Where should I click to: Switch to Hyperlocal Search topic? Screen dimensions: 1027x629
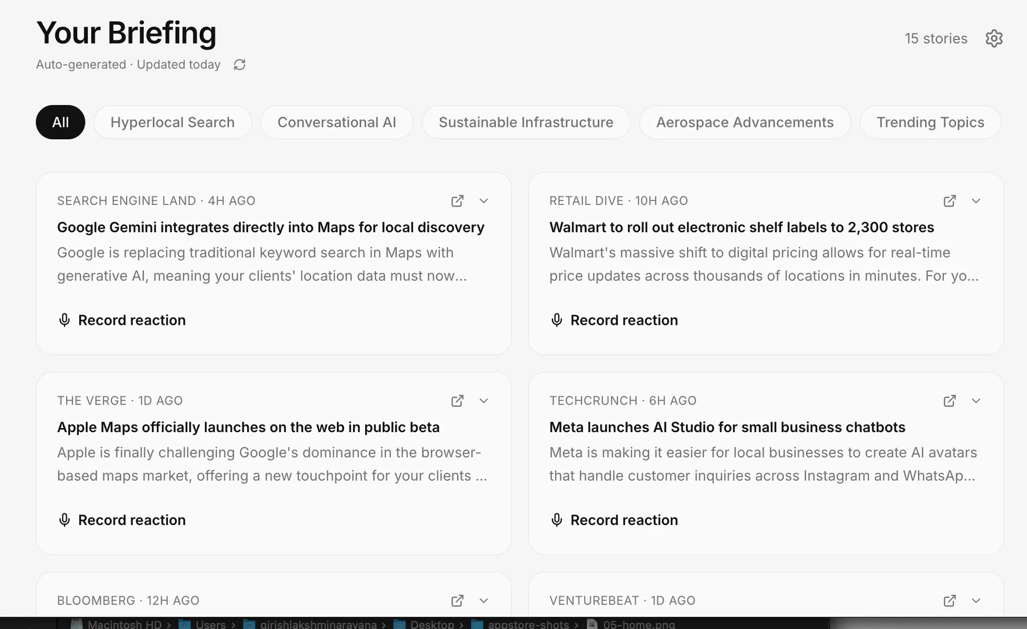pyautogui.click(x=172, y=122)
